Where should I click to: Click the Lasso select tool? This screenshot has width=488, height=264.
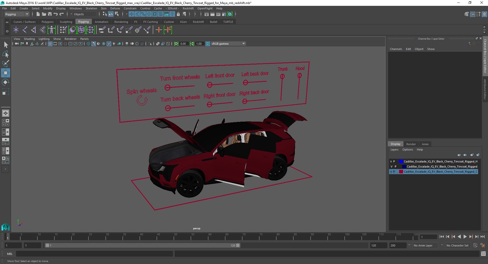[5, 54]
